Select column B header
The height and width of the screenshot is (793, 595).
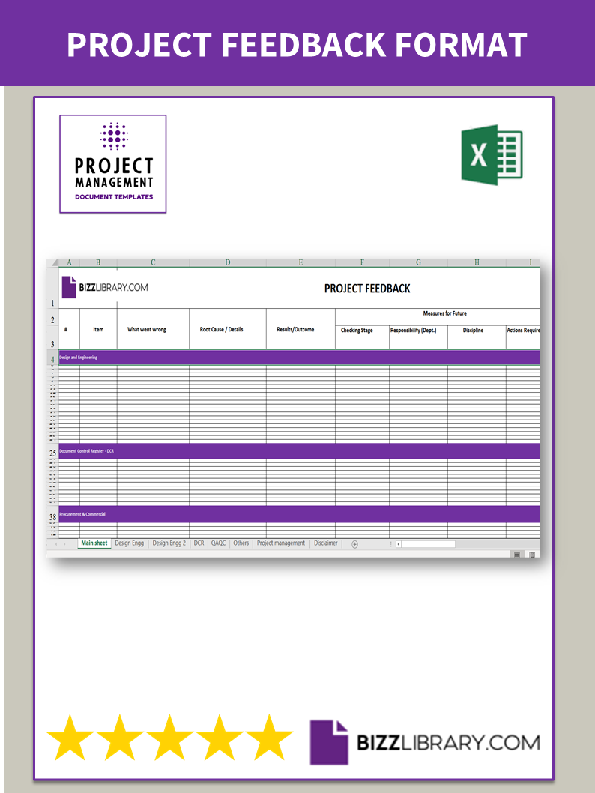(98, 262)
